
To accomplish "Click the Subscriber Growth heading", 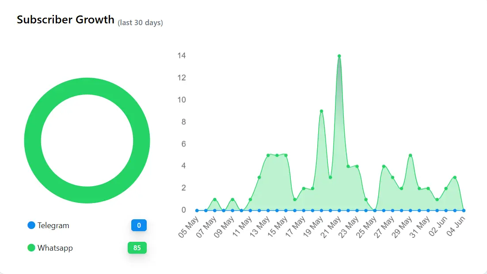I will 65,20.
